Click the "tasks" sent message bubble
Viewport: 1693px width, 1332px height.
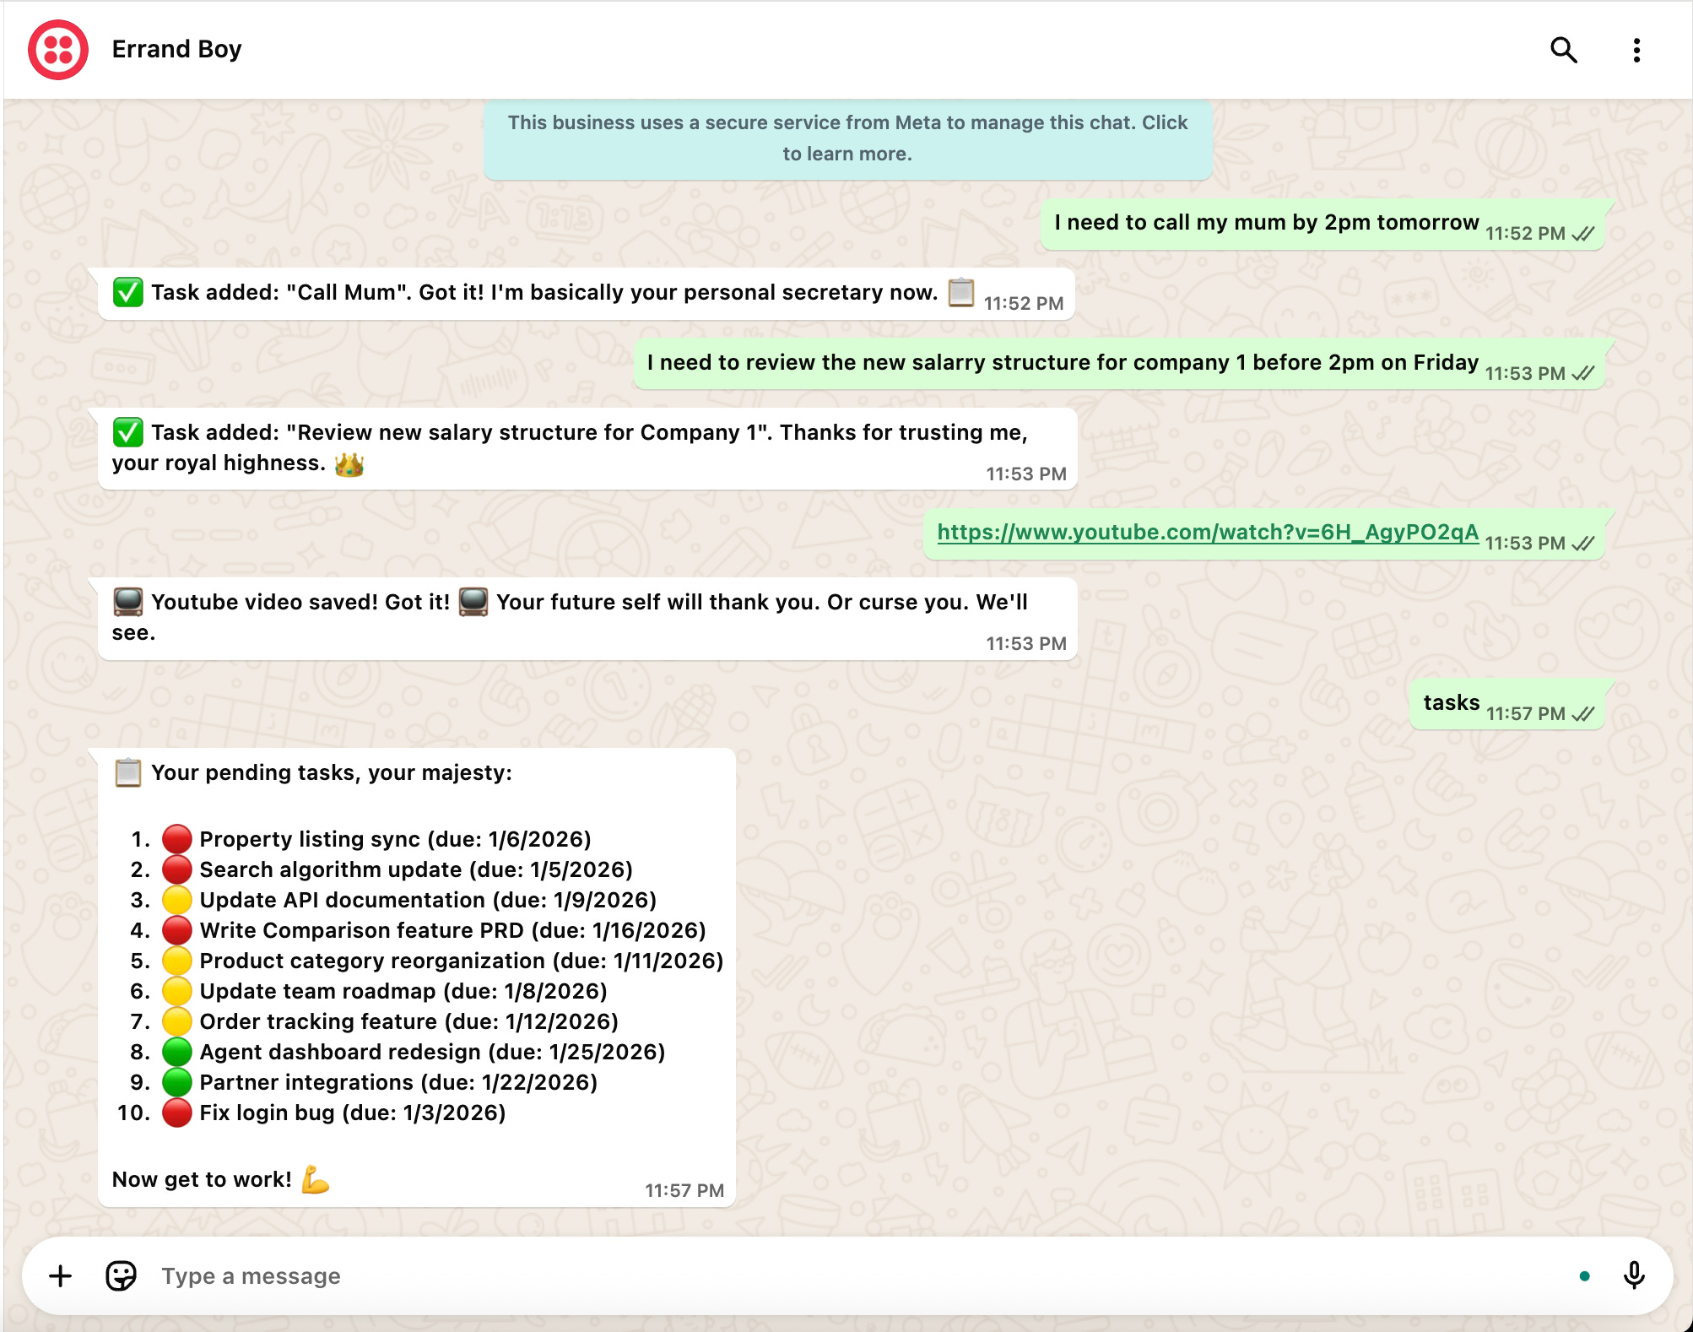[1451, 703]
